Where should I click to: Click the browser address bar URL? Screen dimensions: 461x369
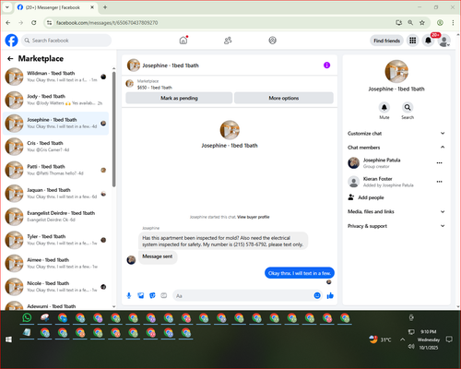coord(107,23)
